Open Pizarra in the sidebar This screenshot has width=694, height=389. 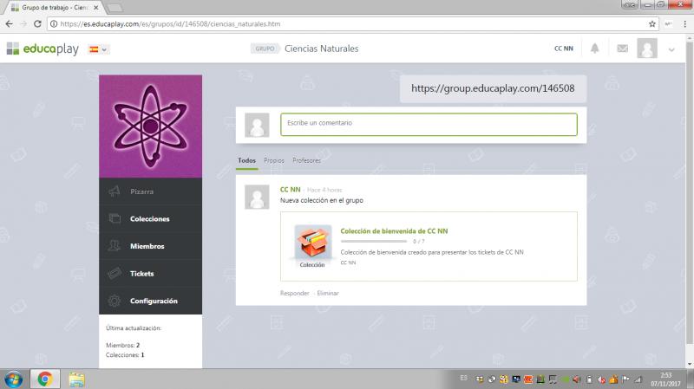click(150, 191)
